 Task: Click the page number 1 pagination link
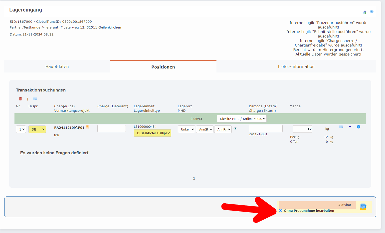[x=194, y=178]
